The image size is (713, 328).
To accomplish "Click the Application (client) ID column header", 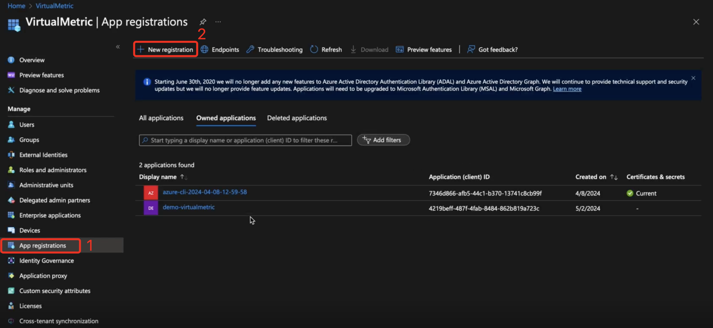I will pyautogui.click(x=459, y=177).
